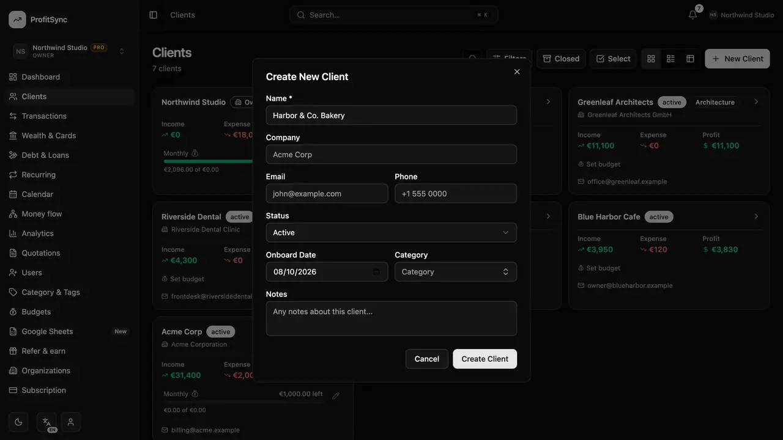Screen dimensions: 783x440
Task: Click the Phone number field
Action: pyautogui.click(x=456, y=194)
